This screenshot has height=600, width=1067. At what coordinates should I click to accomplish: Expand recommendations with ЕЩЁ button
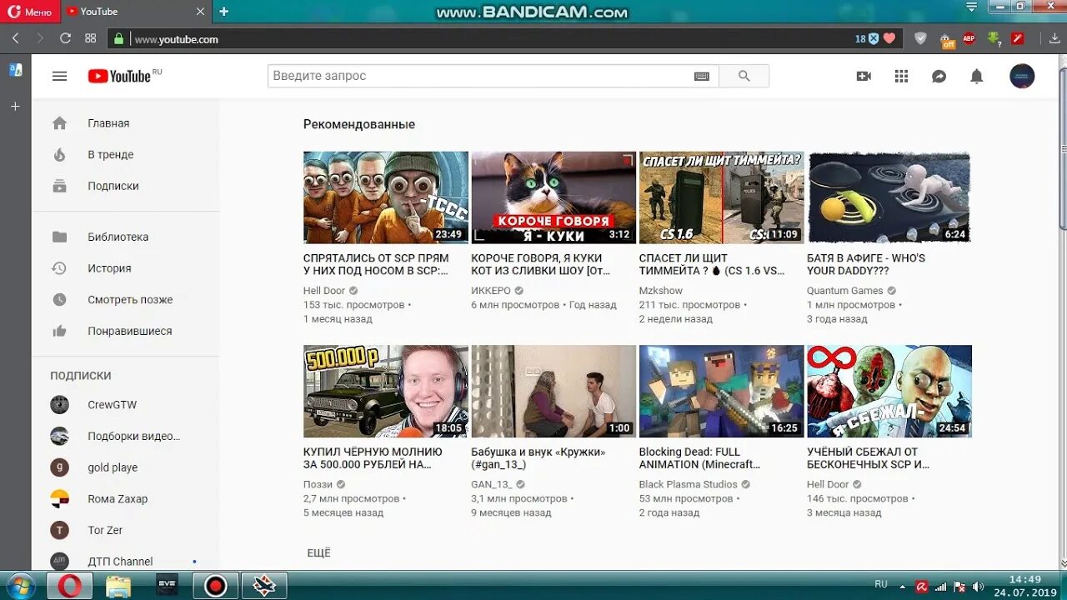tap(318, 552)
